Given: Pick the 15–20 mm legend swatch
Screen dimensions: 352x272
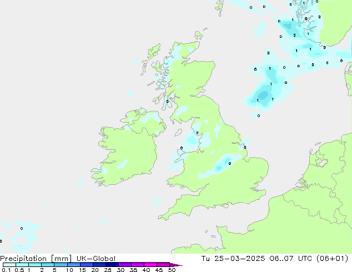Looking at the screenshot, I should [87, 265].
